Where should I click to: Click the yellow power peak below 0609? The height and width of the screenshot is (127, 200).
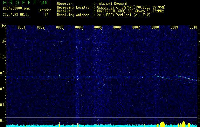tap(183, 124)
